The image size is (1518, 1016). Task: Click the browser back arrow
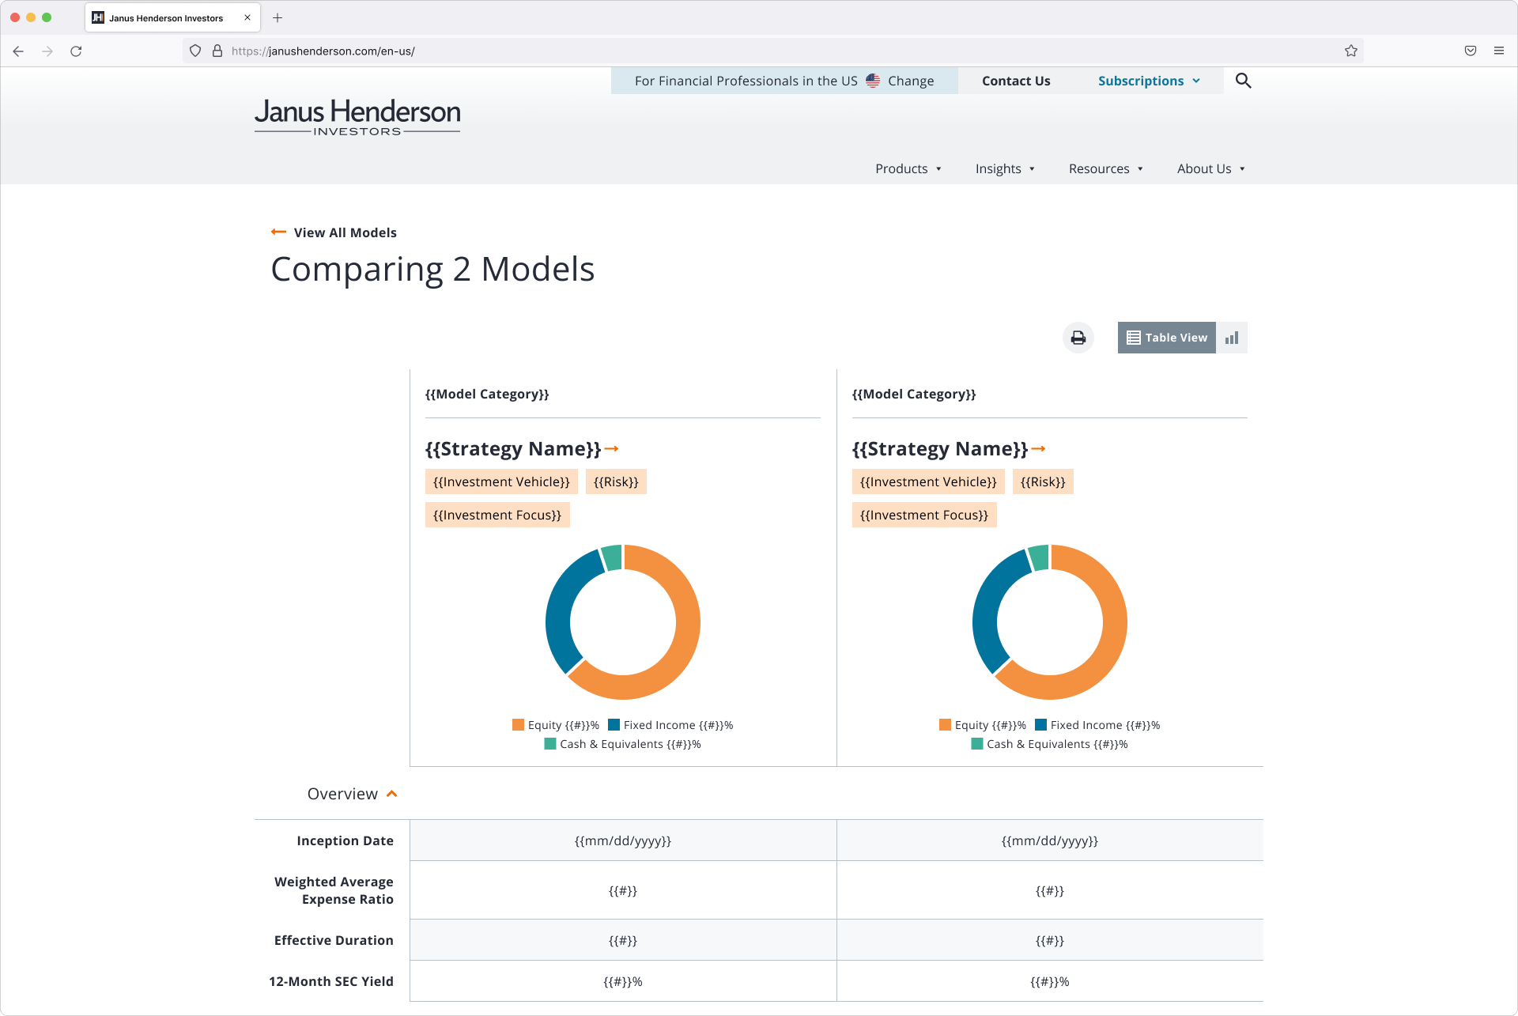tap(18, 51)
